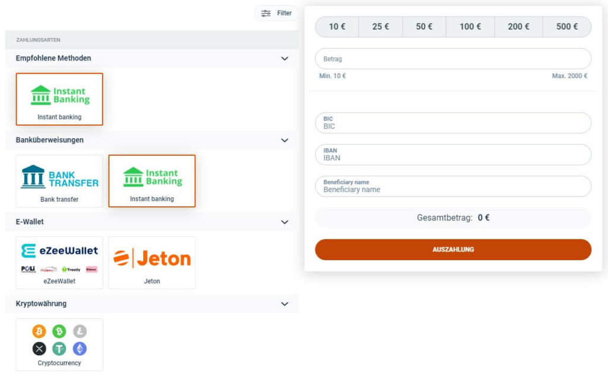Click the Bitcoin coin icon
The width and height of the screenshot is (608, 380).
click(39, 331)
